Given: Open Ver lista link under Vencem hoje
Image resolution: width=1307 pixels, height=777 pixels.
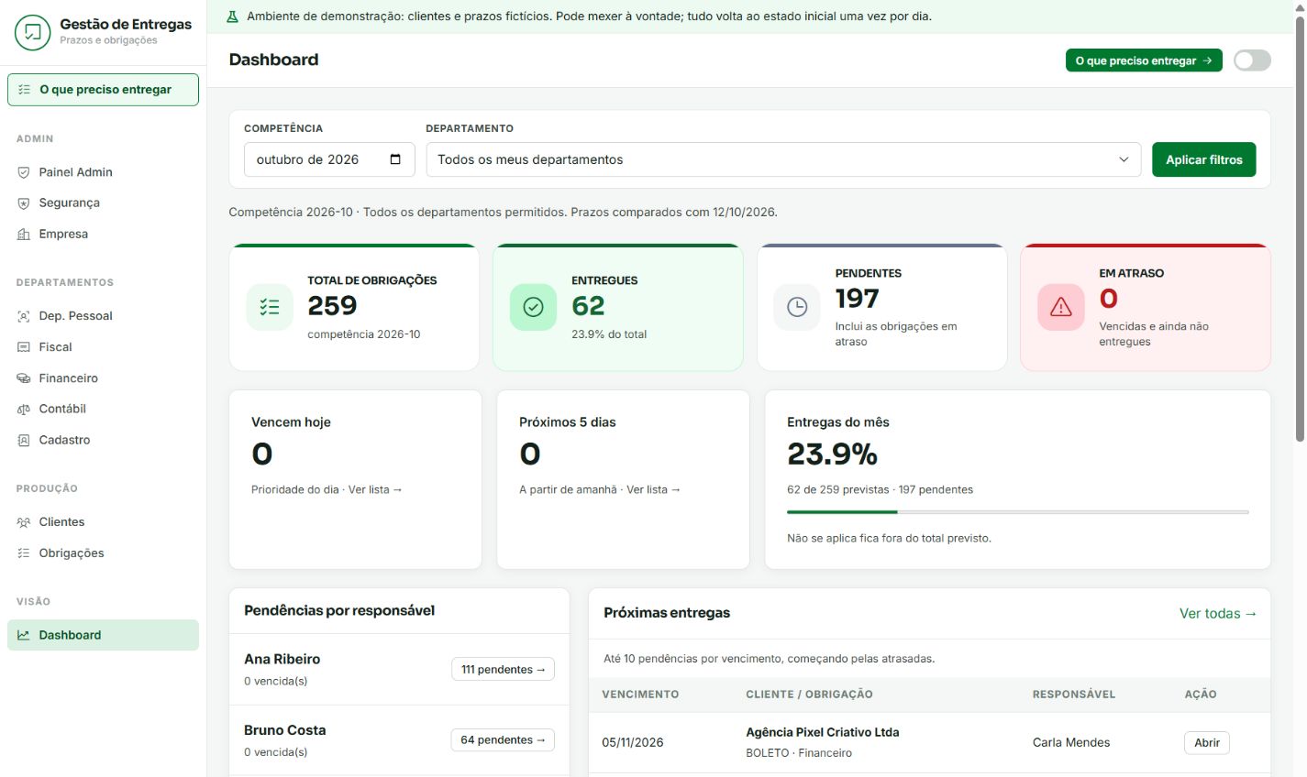Looking at the screenshot, I should pos(375,490).
